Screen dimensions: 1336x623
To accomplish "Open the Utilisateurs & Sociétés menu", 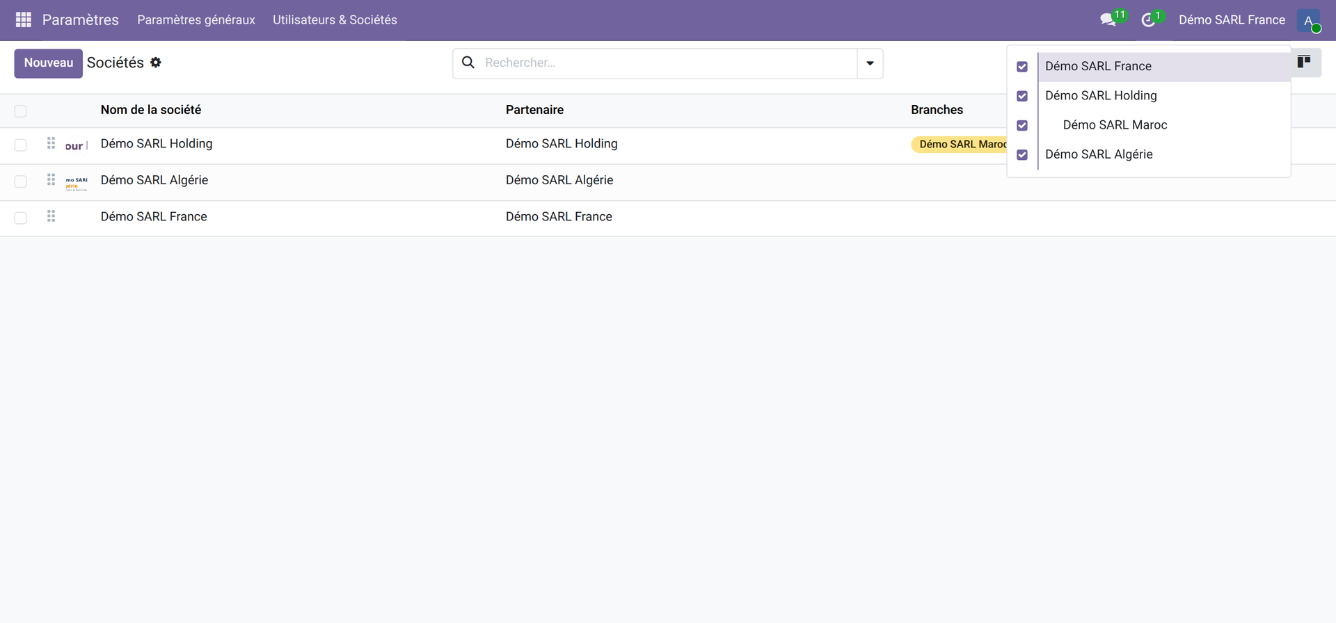I will click(x=335, y=20).
